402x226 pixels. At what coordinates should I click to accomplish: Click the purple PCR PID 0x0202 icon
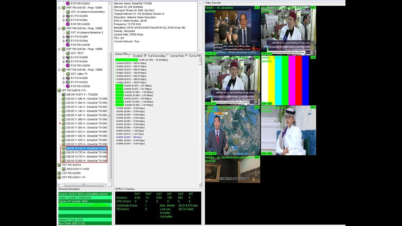68,3
